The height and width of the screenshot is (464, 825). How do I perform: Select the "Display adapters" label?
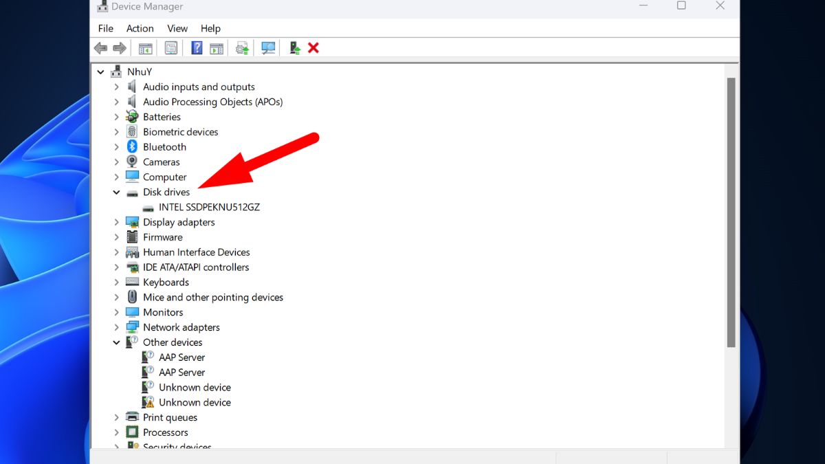coord(179,222)
